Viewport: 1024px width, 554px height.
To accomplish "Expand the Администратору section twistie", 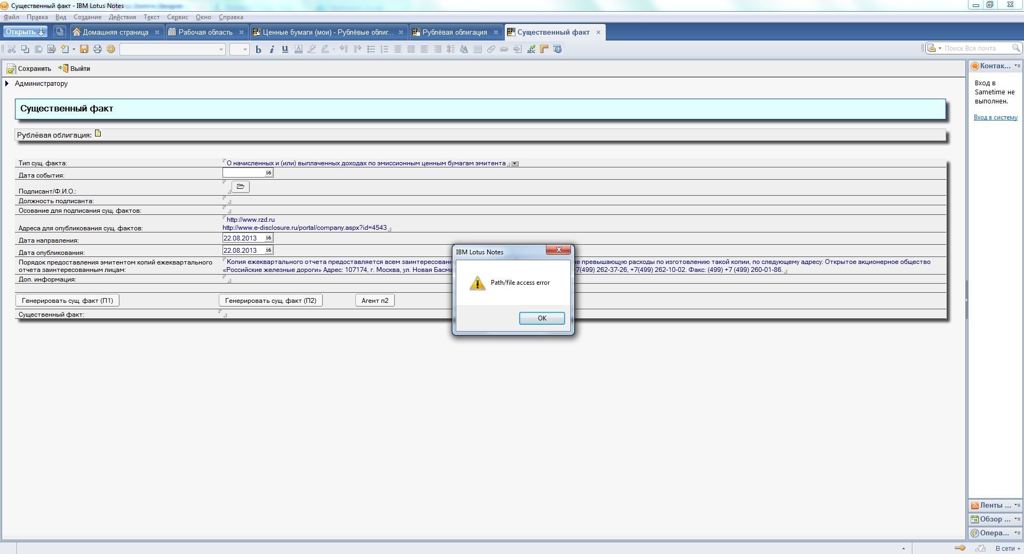I will [x=7, y=83].
